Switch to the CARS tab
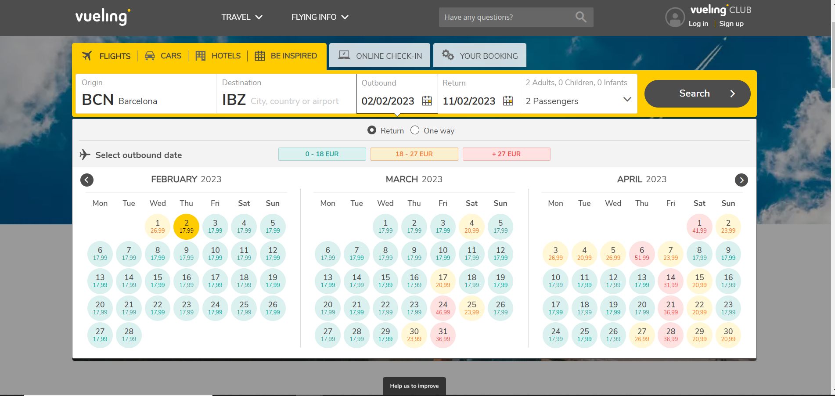835x396 pixels. 163,56
